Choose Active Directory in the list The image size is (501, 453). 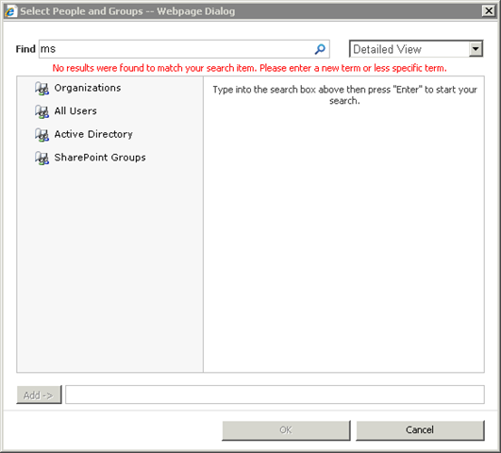point(93,134)
